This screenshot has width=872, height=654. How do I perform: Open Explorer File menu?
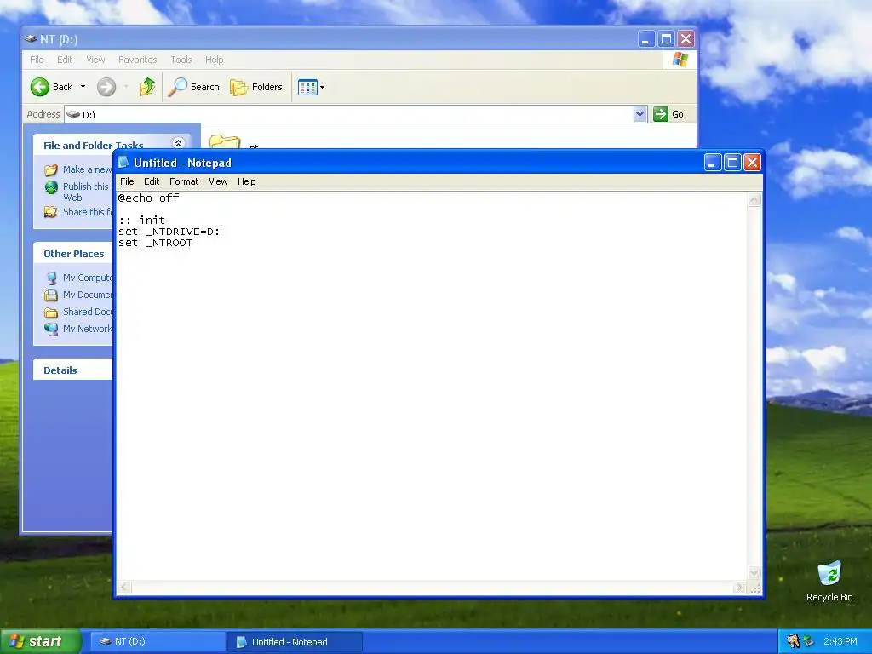37,60
